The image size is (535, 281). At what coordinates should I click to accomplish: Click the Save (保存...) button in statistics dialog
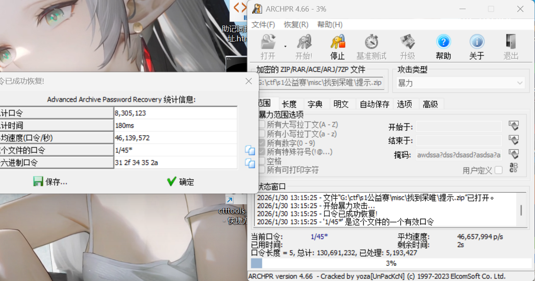tap(50, 182)
